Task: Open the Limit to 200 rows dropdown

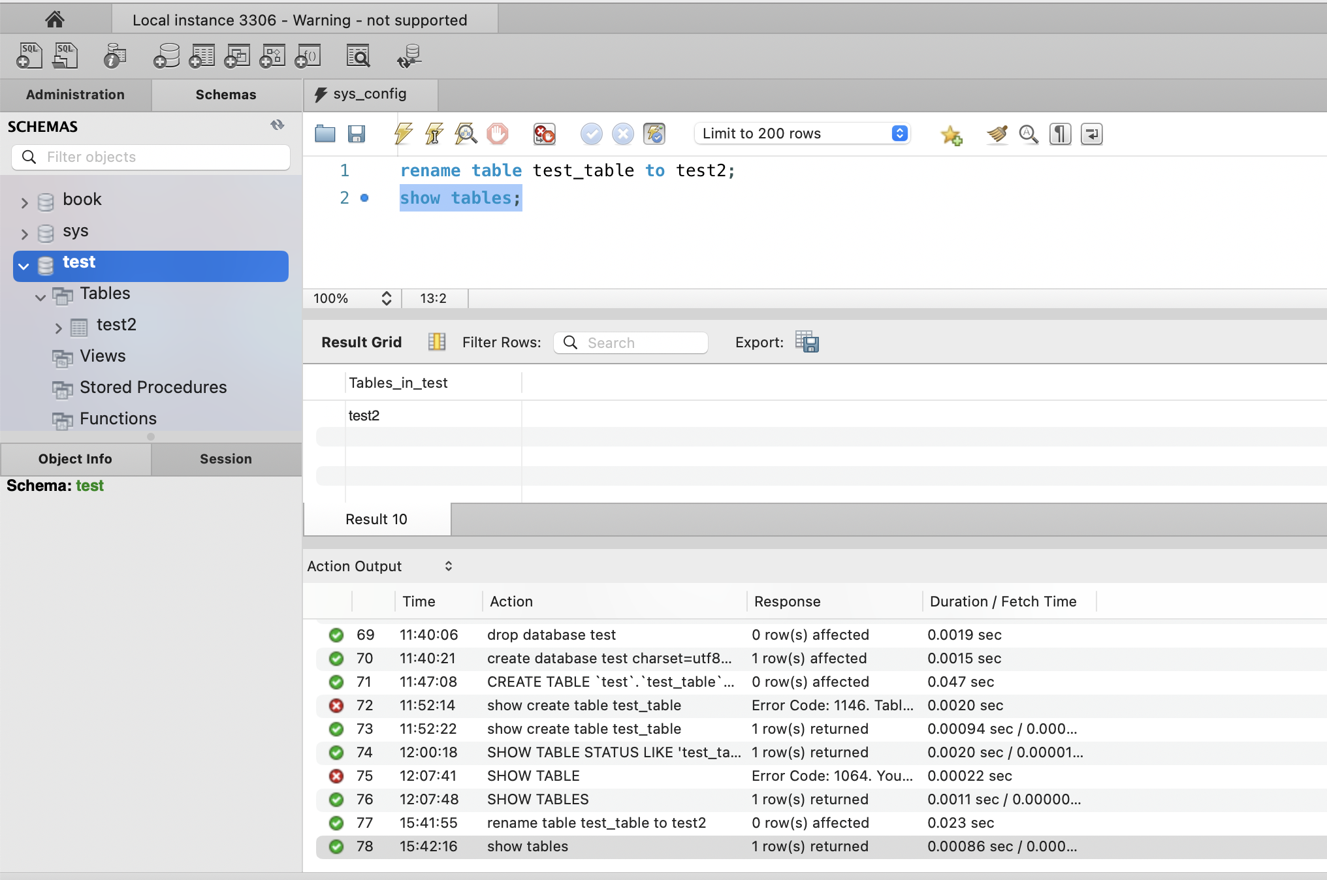Action: point(899,133)
